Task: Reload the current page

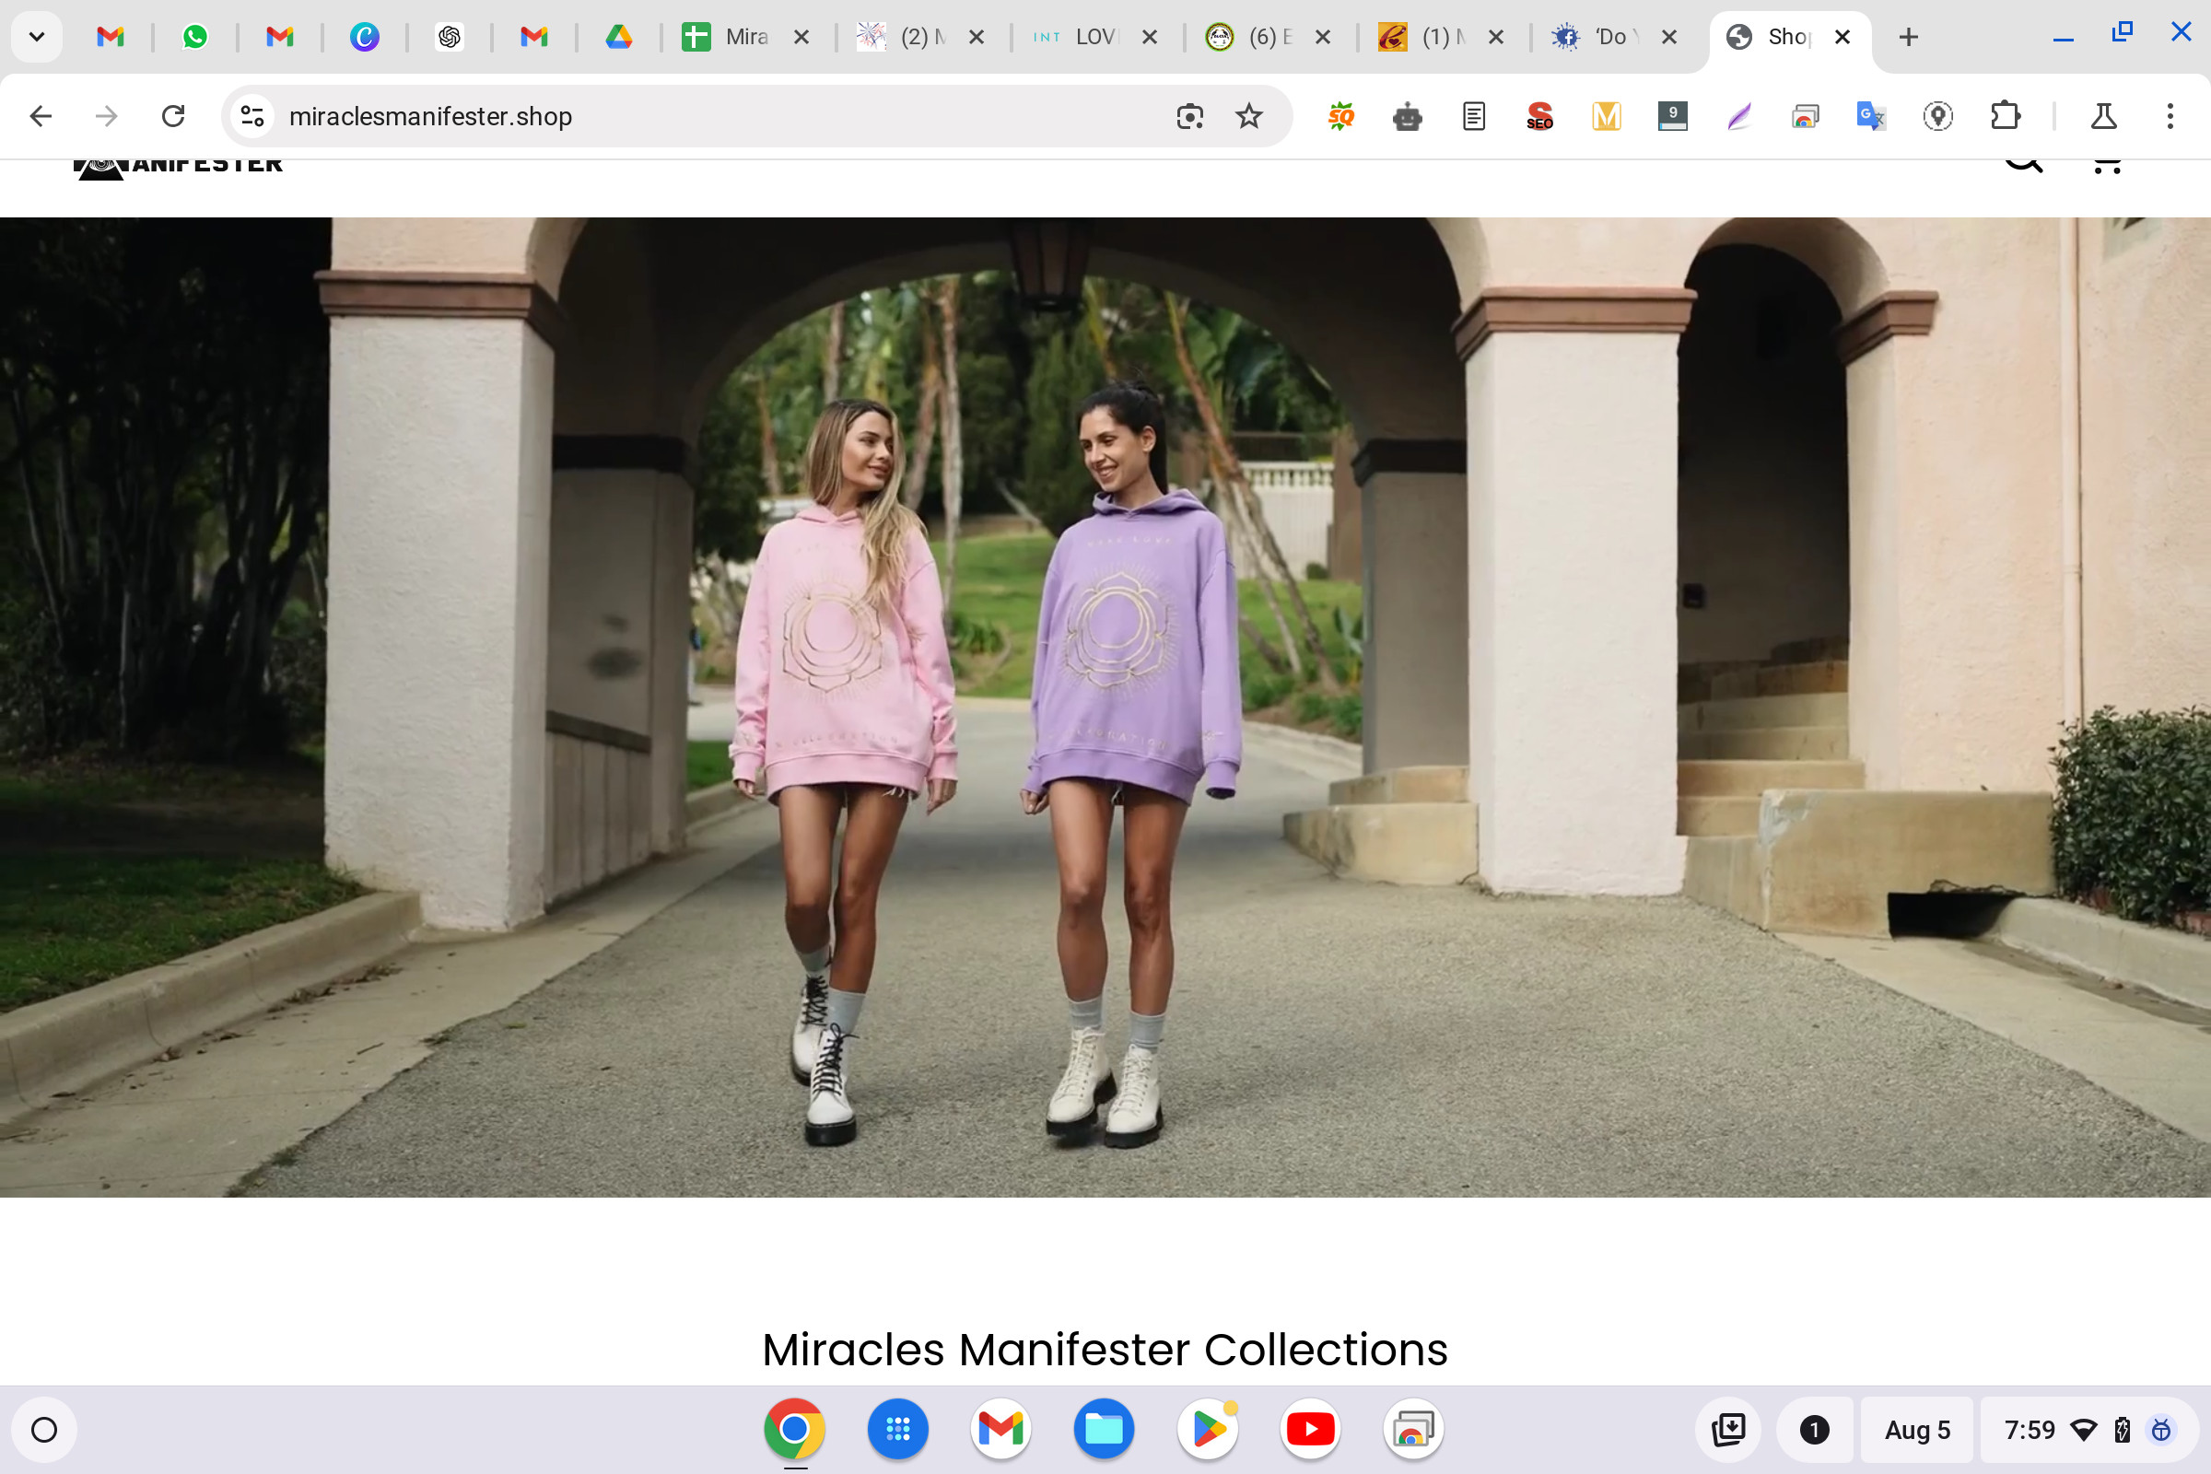Action: [173, 117]
